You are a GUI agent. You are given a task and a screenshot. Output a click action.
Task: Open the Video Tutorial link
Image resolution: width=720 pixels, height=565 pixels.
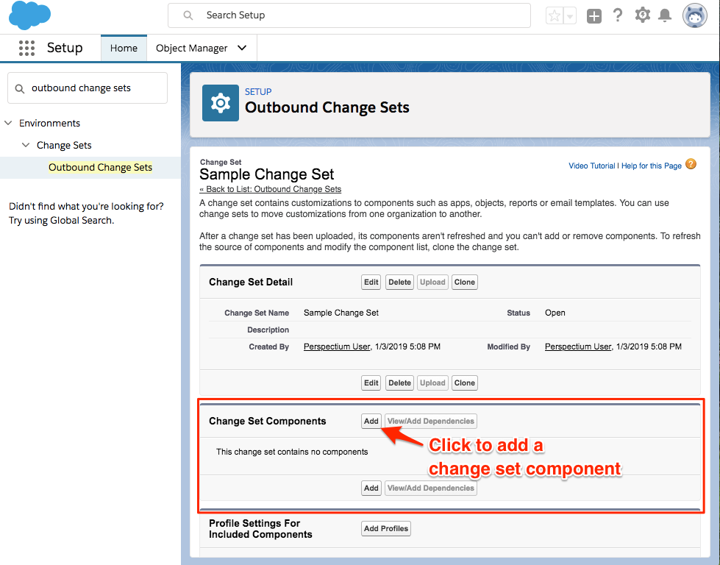tap(592, 166)
